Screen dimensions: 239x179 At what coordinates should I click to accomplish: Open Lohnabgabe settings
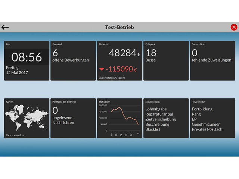(156, 109)
